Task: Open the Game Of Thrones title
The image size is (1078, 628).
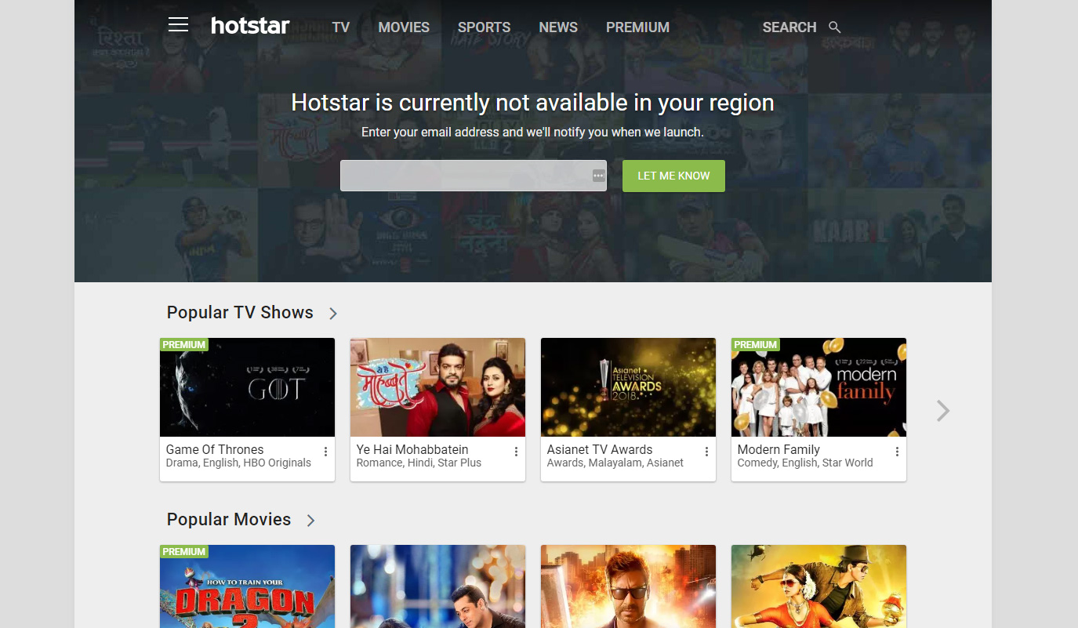Action: 215,449
